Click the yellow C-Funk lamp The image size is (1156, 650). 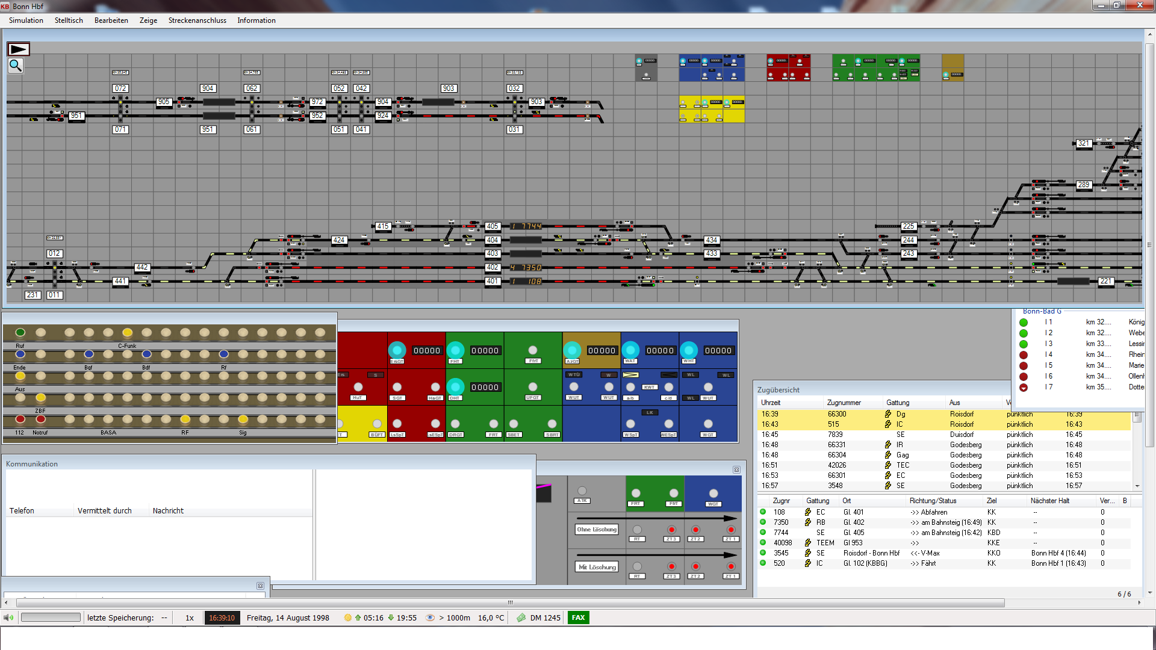[127, 332]
